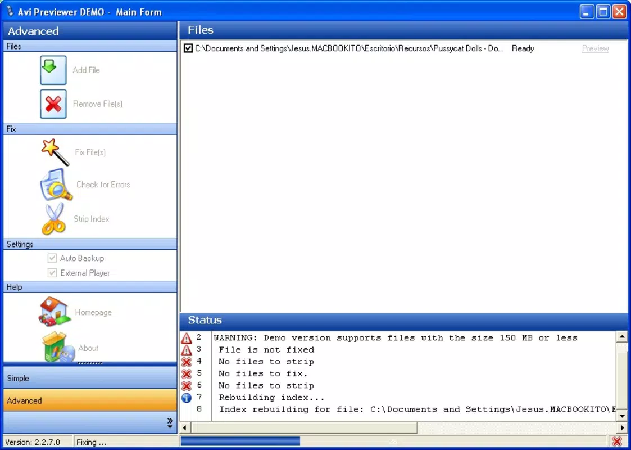The height and width of the screenshot is (450, 631).
Task: Minimize the Avi Previewer window
Action: coord(587,12)
